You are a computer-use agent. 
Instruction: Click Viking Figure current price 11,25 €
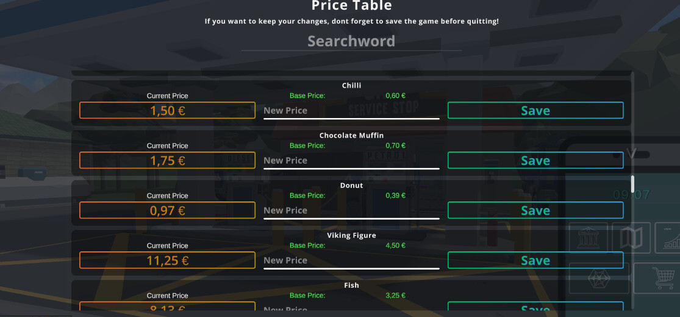pyautogui.click(x=167, y=260)
